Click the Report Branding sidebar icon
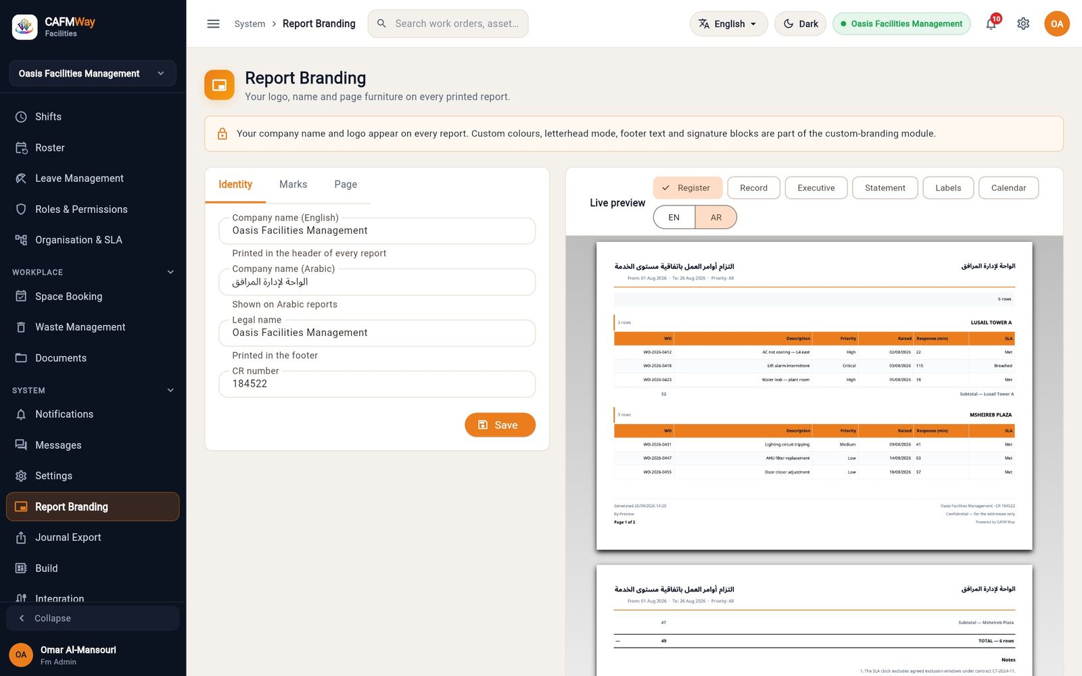 click(21, 507)
